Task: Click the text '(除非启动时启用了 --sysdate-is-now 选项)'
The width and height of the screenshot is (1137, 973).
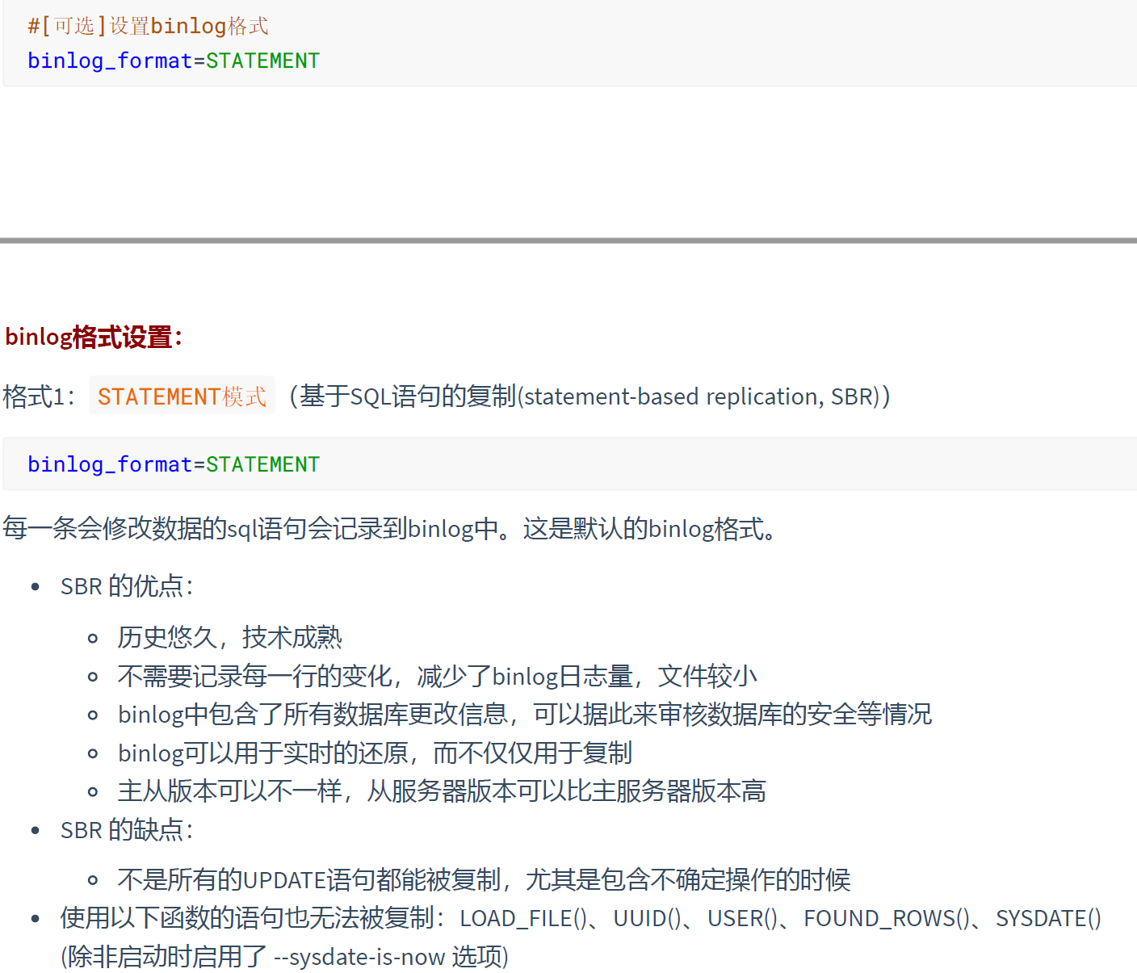Action: click(x=285, y=957)
